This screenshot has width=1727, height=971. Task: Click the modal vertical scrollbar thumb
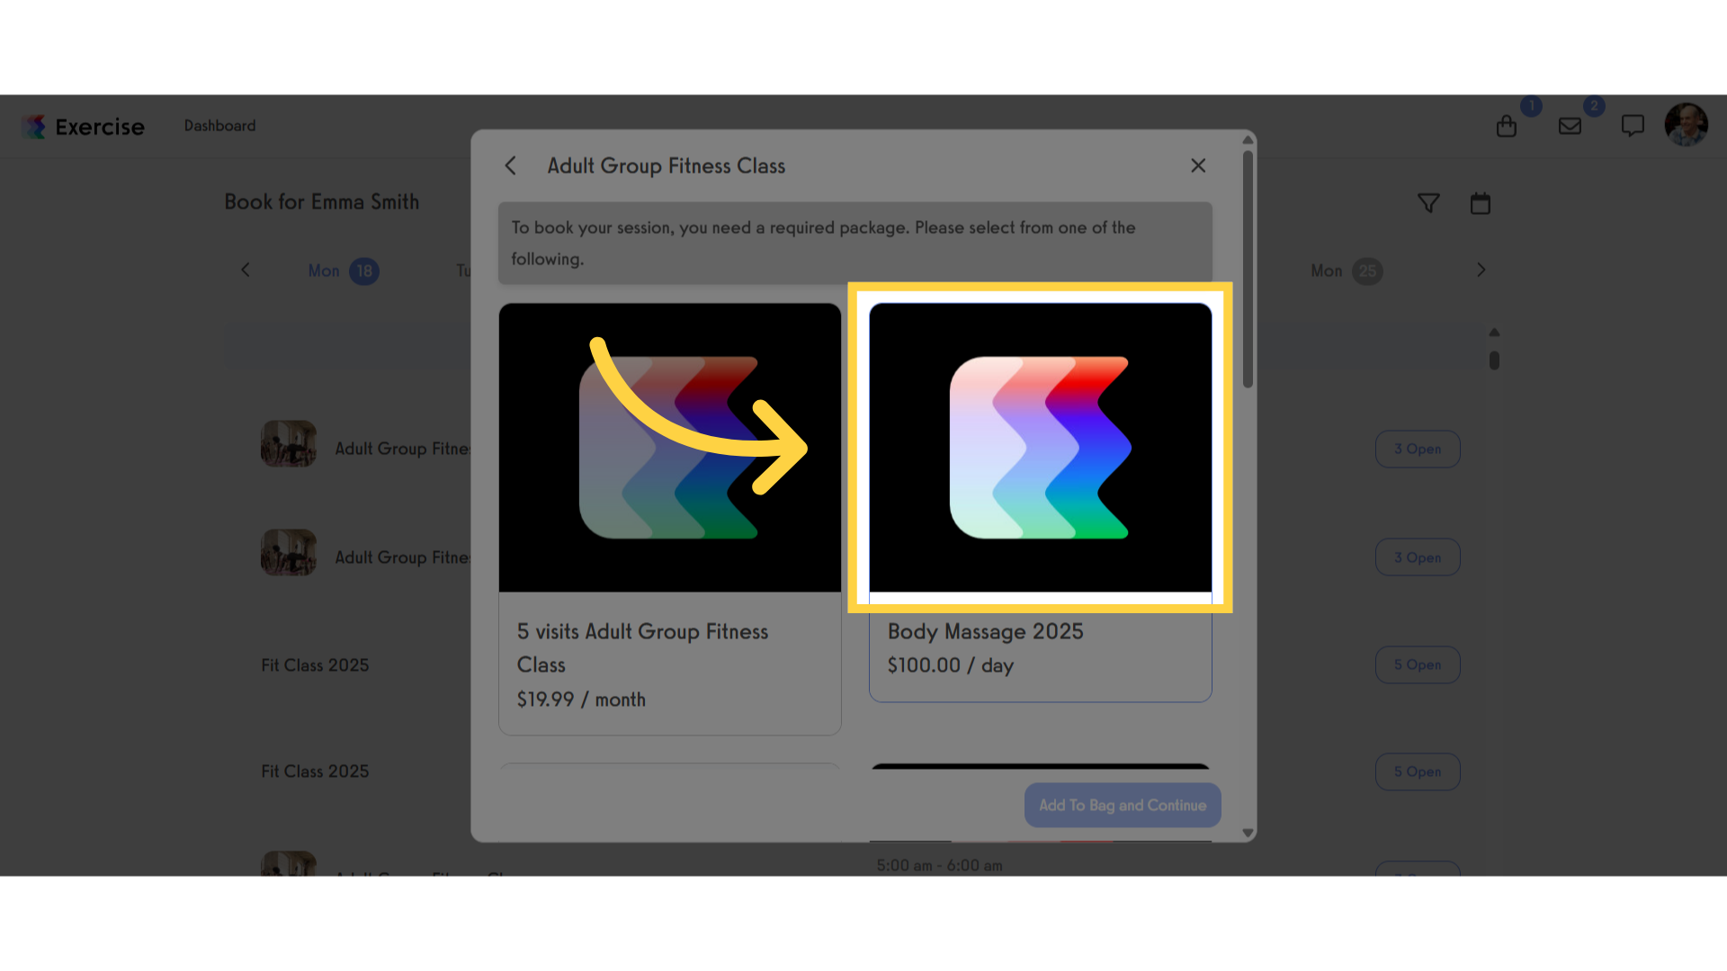1248,269
